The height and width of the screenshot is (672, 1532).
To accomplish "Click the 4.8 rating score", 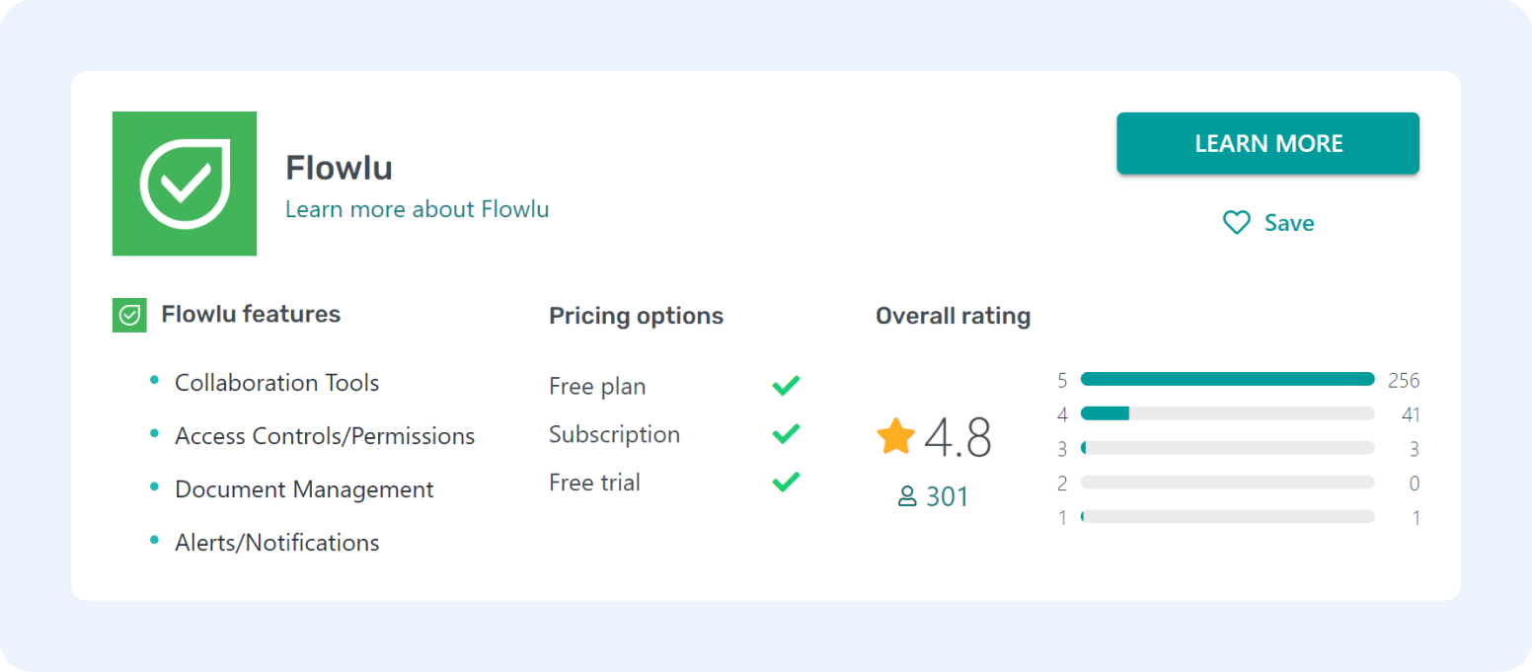I will pos(957,437).
